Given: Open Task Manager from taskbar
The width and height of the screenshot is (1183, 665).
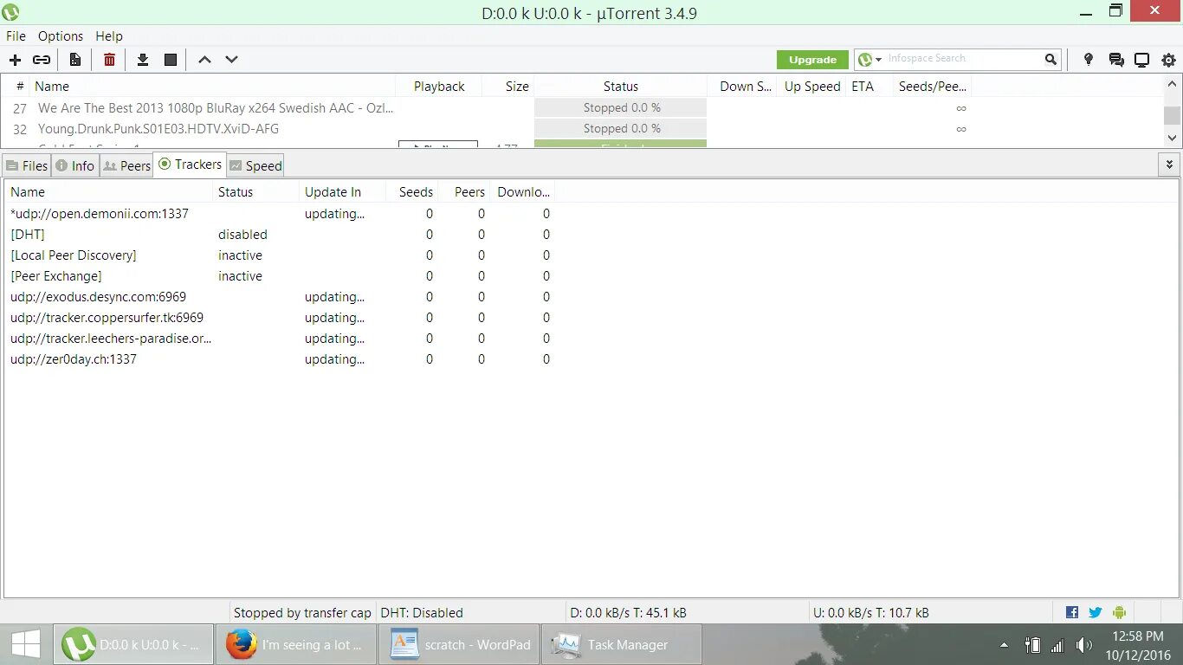Looking at the screenshot, I should coord(622,644).
